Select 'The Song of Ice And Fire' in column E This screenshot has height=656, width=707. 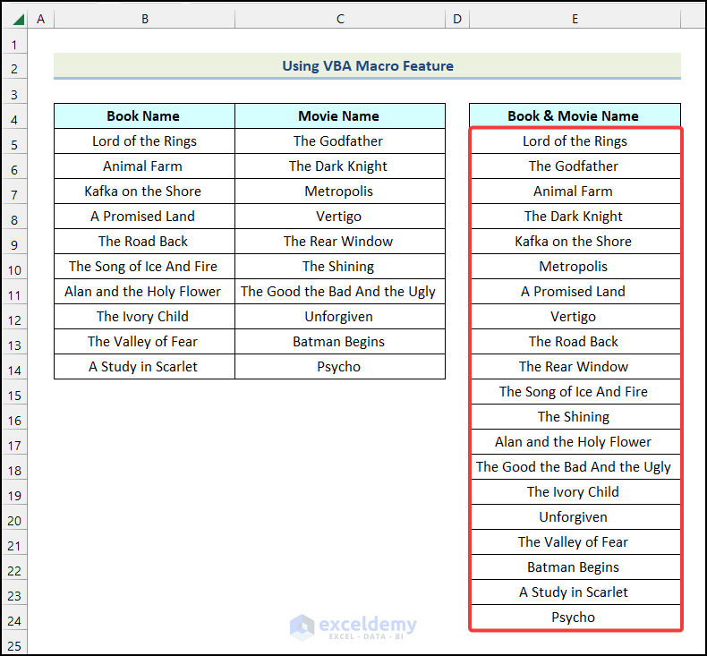pos(575,392)
